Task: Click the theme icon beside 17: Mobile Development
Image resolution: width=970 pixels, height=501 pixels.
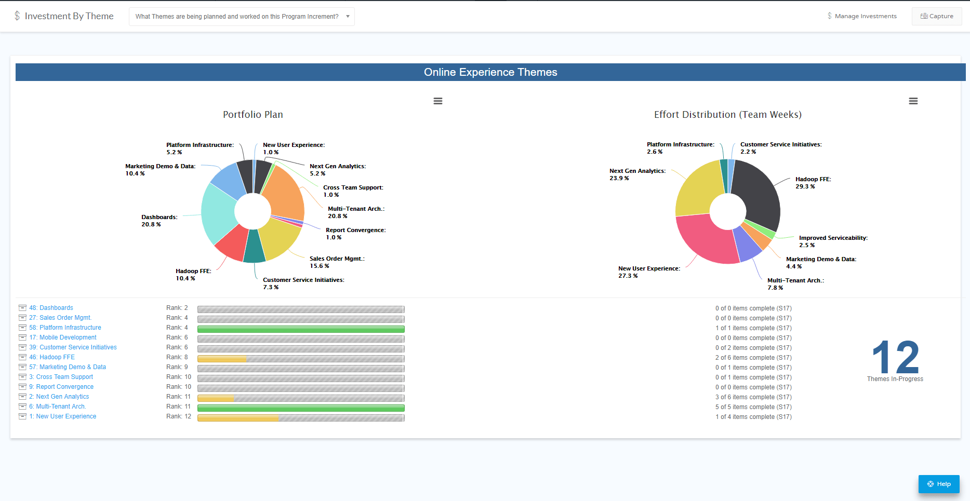Action: pyautogui.click(x=22, y=337)
